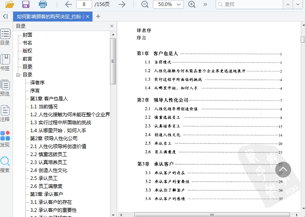Viewport: 305px width, 217px height.
Task: Click the document horizontal scrollbar thumb
Action: point(212,215)
